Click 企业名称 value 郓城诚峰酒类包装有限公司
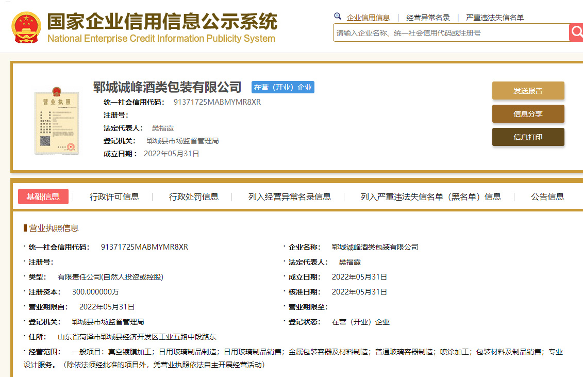Image resolution: width=583 pixels, height=377 pixels. click(375, 247)
